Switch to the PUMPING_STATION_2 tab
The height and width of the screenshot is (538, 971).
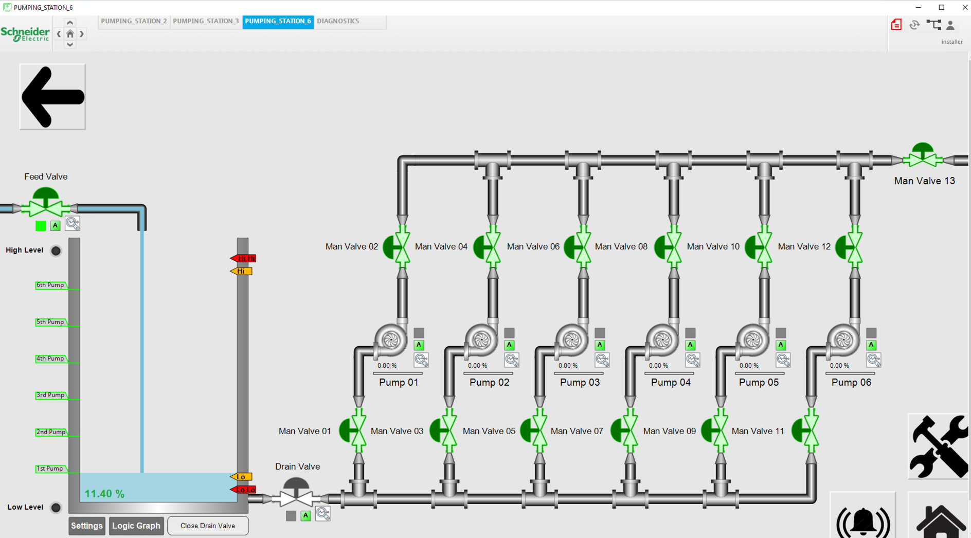point(134,21)
